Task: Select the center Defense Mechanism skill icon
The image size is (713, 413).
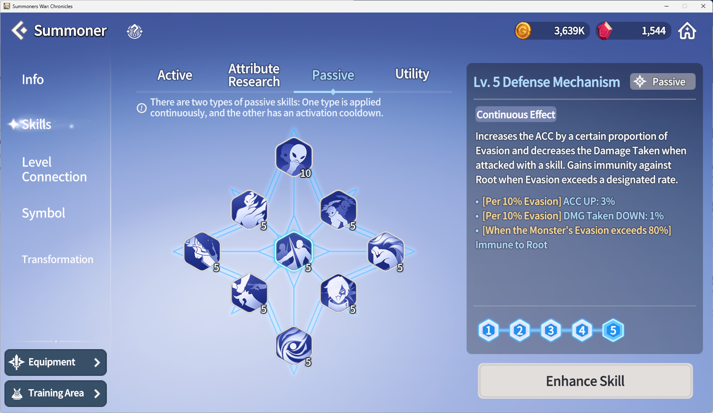Action: 294,251
